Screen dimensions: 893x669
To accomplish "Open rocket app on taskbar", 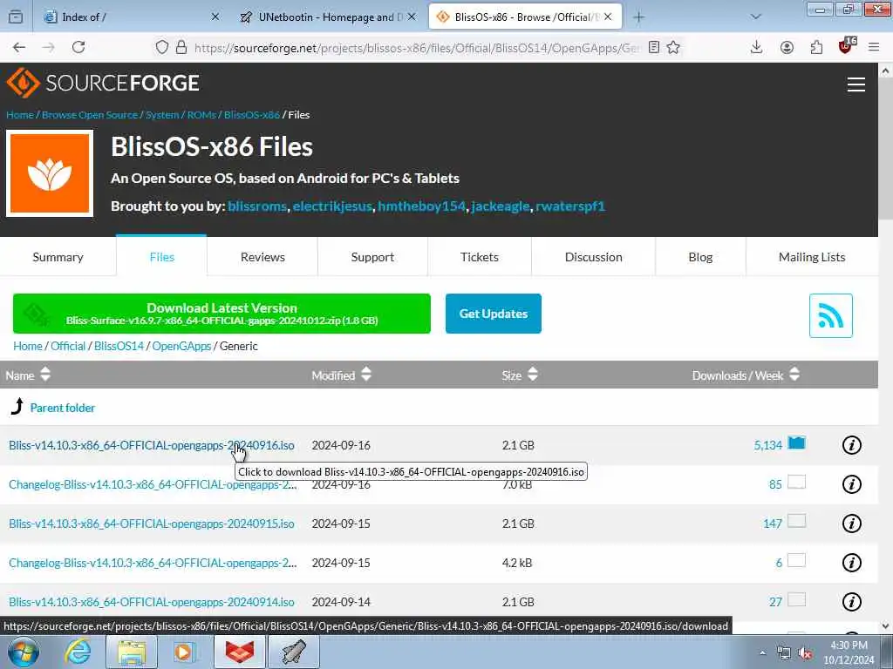I will tap(293, 652).
